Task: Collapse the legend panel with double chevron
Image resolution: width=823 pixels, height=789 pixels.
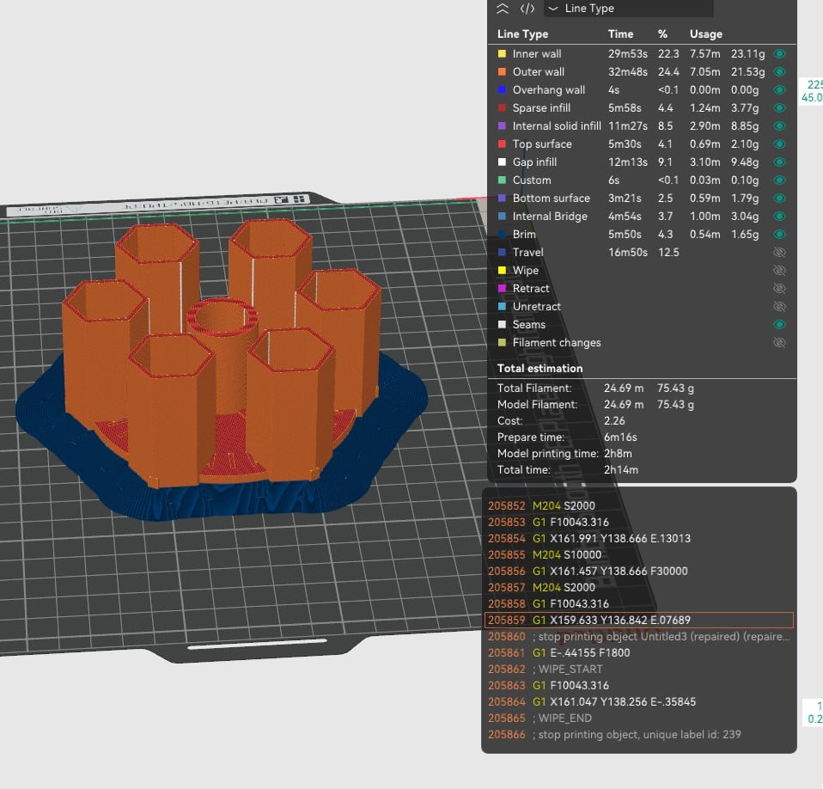Action: coord(503,9)
